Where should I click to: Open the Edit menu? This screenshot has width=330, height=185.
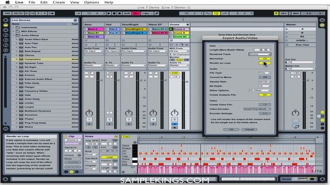pyautogui.click(x=44, y=2)
